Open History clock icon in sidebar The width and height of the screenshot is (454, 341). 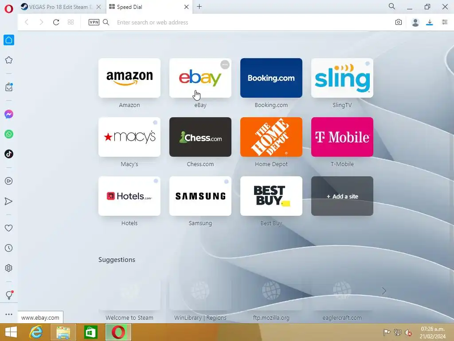click(x=9, y=248)
